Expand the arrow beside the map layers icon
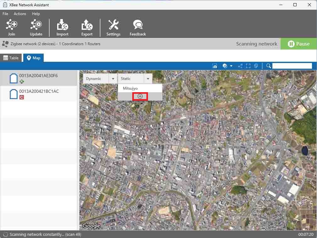Image resolution: width=317 pixels, height=238 pixels. [x=231, y=66]
